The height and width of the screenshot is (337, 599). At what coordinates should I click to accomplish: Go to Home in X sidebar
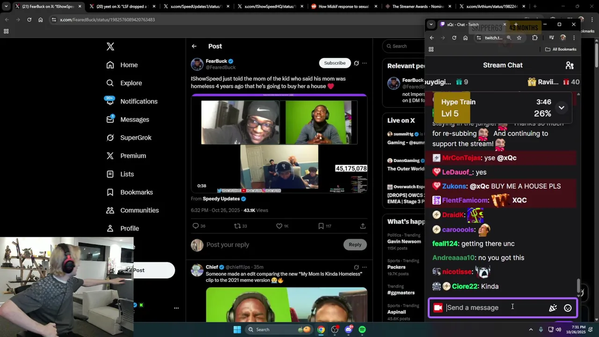click(122, 65)
